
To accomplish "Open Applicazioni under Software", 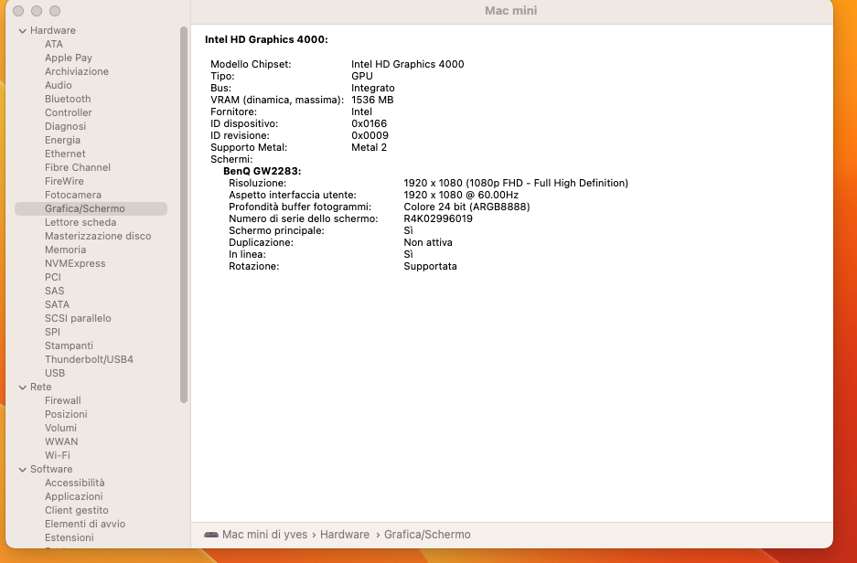I will pos(73,496).
